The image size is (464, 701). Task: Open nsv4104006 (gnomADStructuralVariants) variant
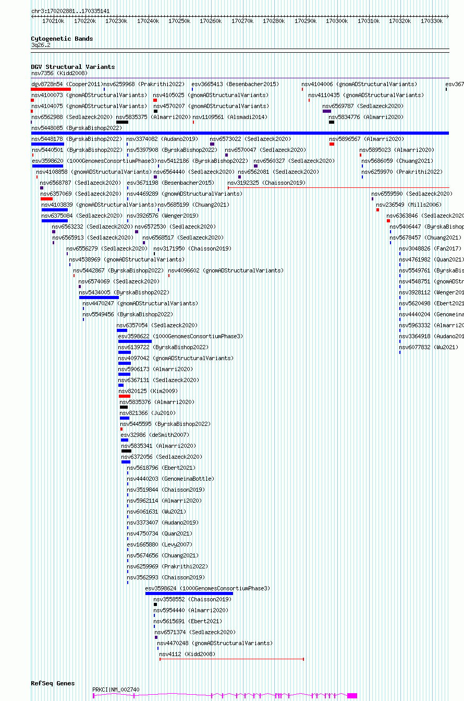(x=359, y=84)
